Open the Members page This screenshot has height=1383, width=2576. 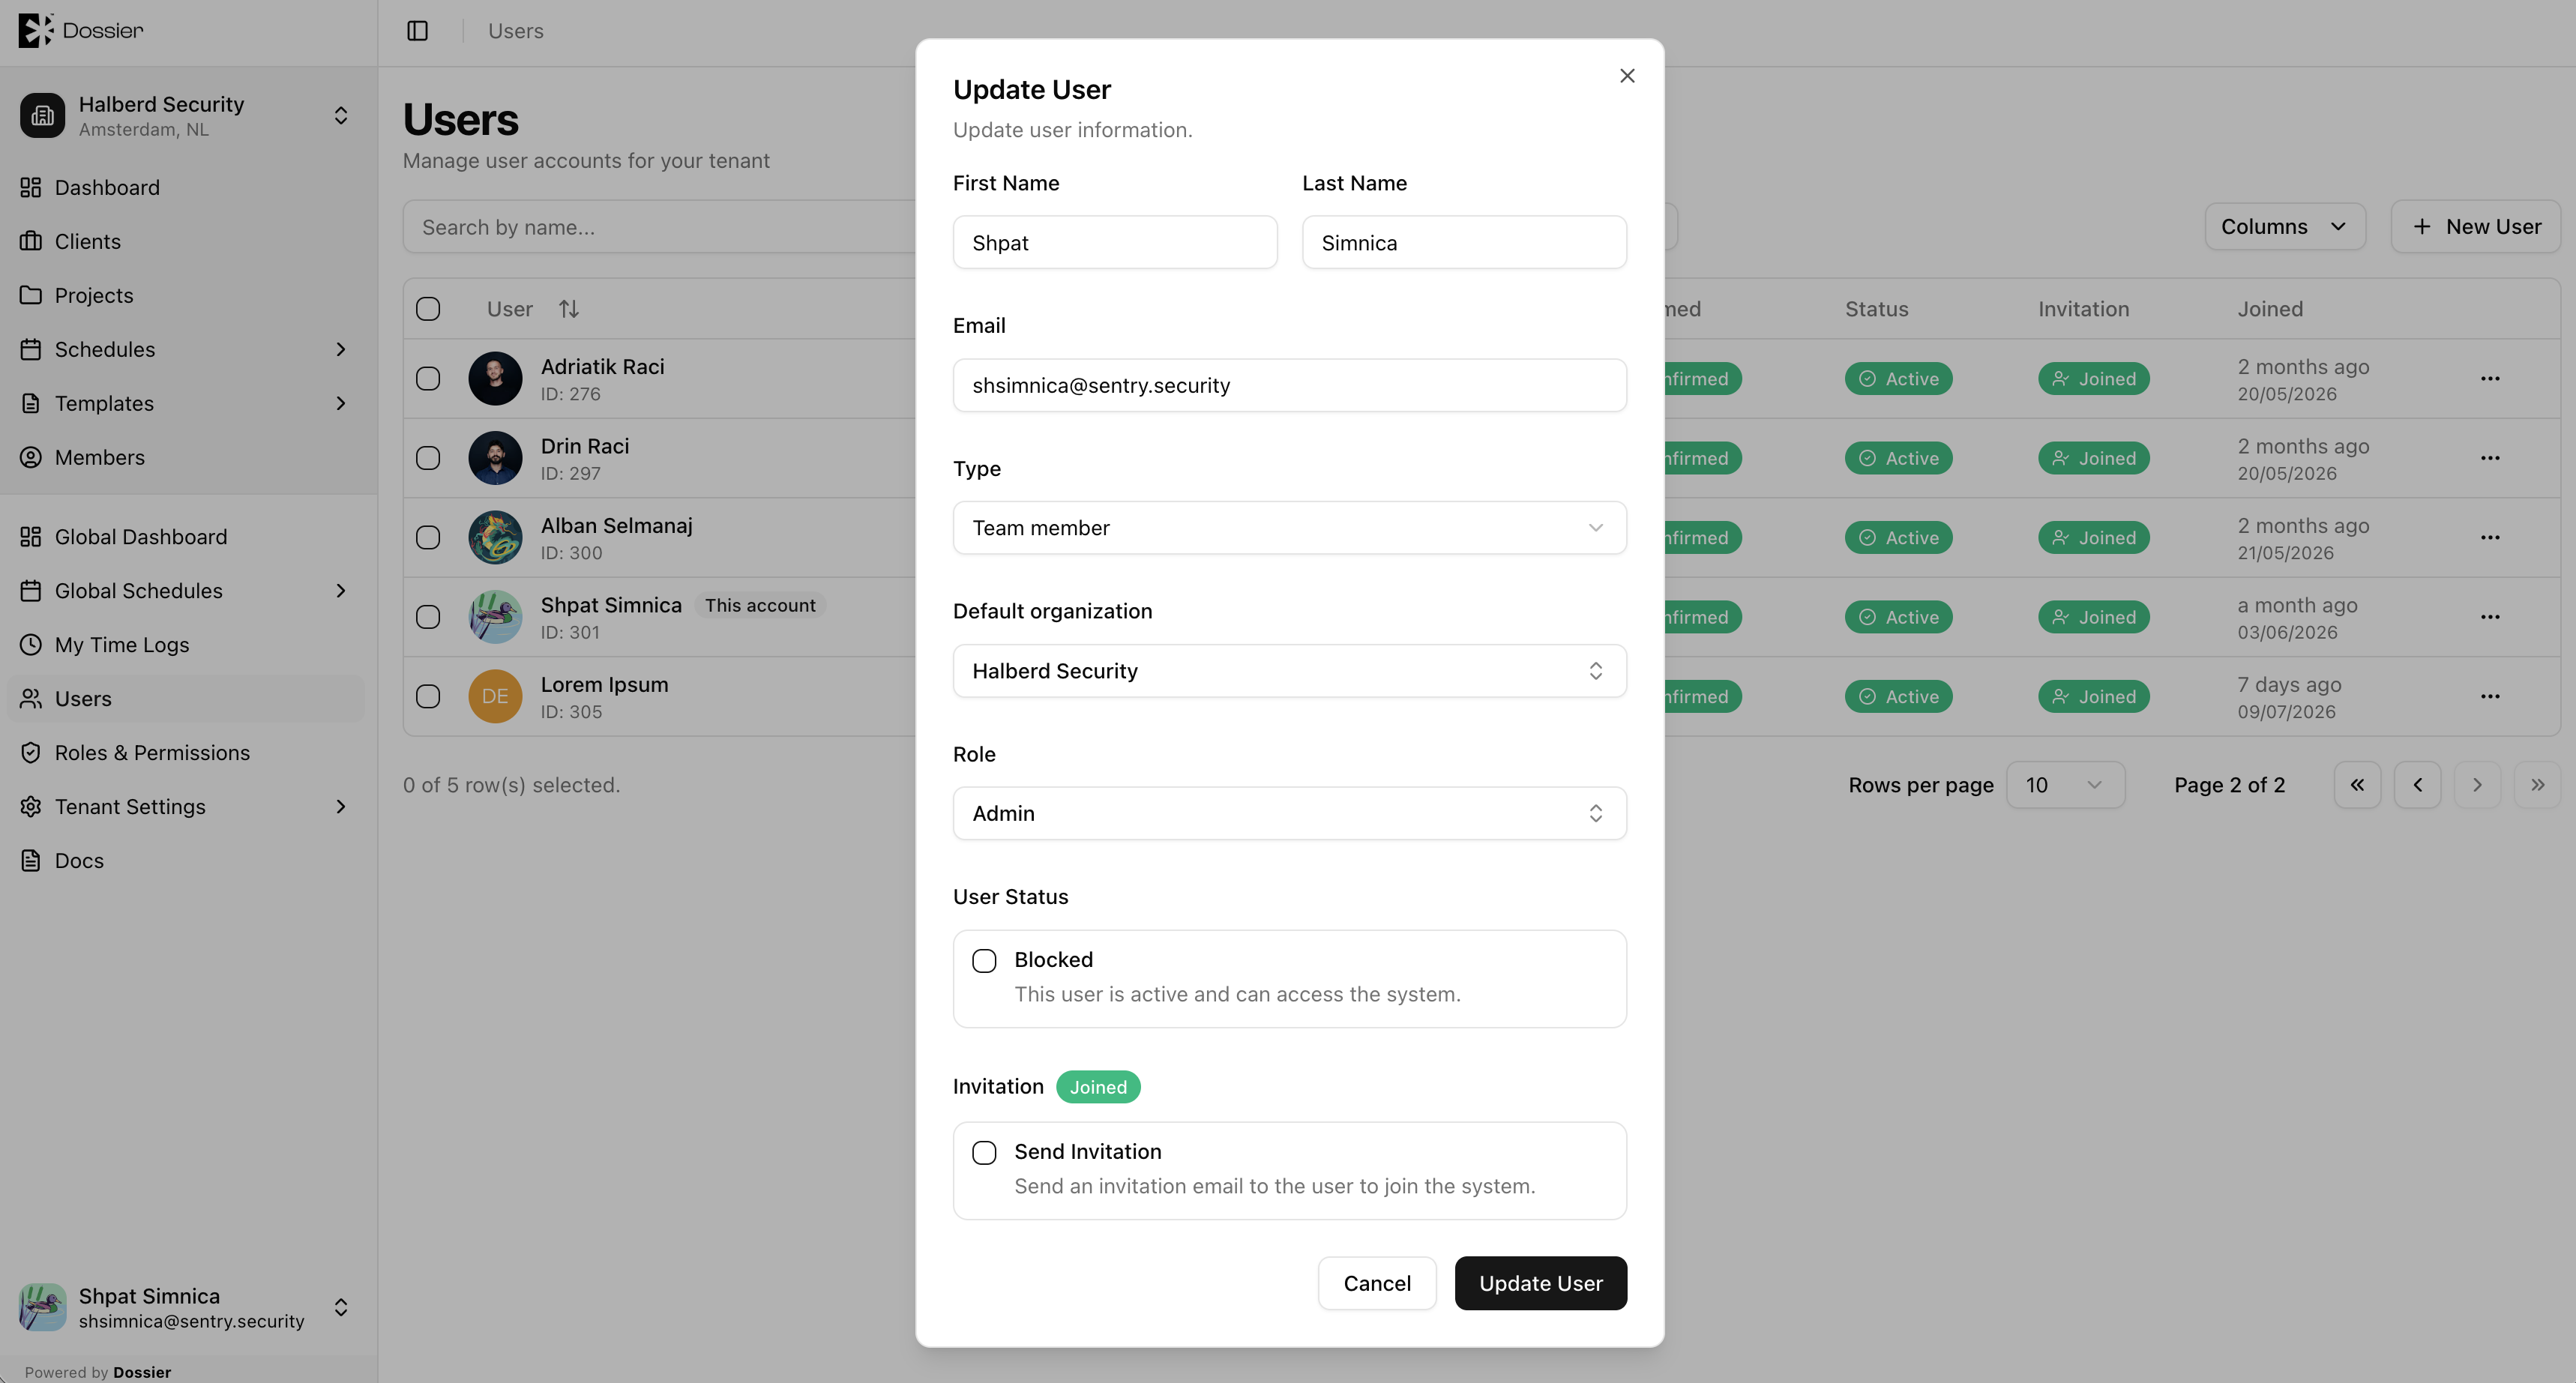click(x=99, y=457)
